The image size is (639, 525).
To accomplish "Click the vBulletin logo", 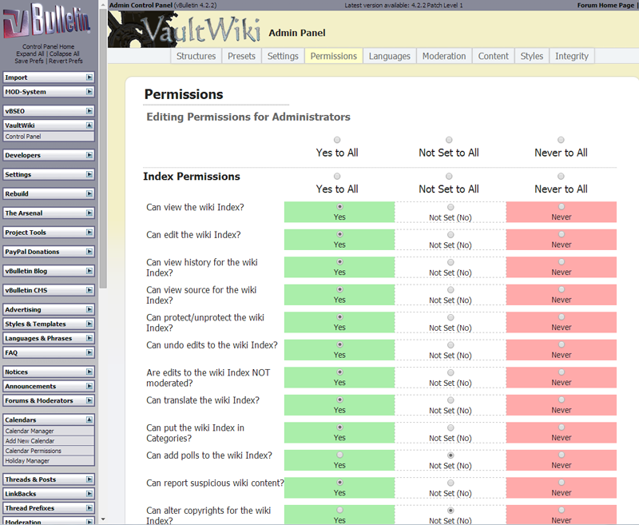I will point(48,23).
